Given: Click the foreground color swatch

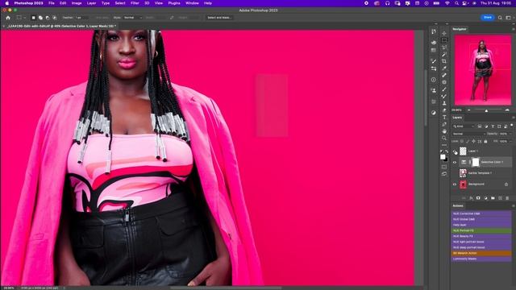Looking at the screenshot, I should [x=443, y=157].
